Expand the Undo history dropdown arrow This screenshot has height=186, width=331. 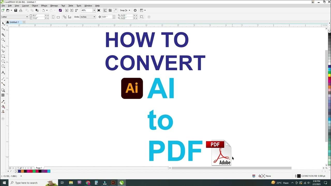coord(47,10)
